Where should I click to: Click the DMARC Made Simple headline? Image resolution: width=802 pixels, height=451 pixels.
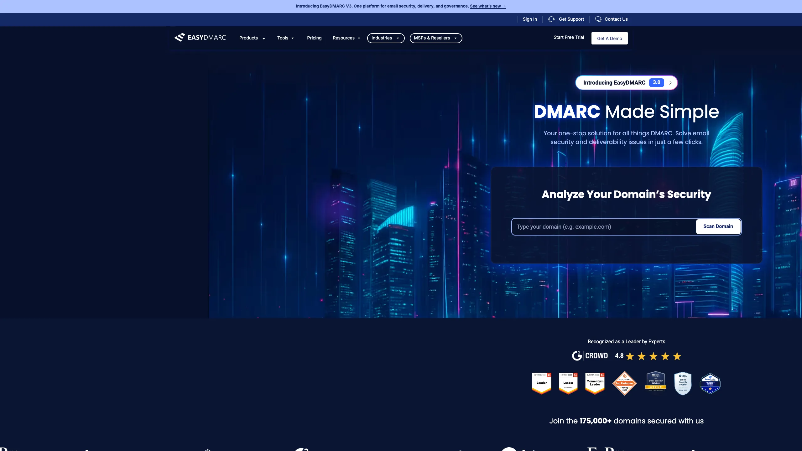[626, 112]
